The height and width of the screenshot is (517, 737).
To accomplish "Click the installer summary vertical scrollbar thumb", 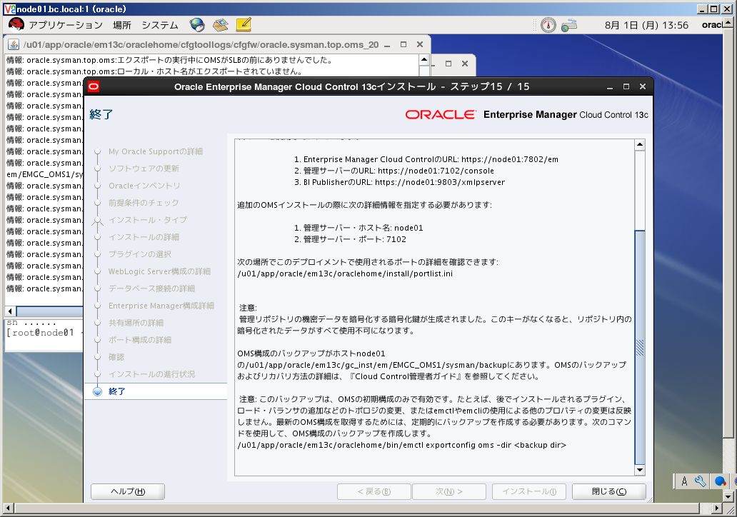I will pyautogui.click(x=640, y=347).
